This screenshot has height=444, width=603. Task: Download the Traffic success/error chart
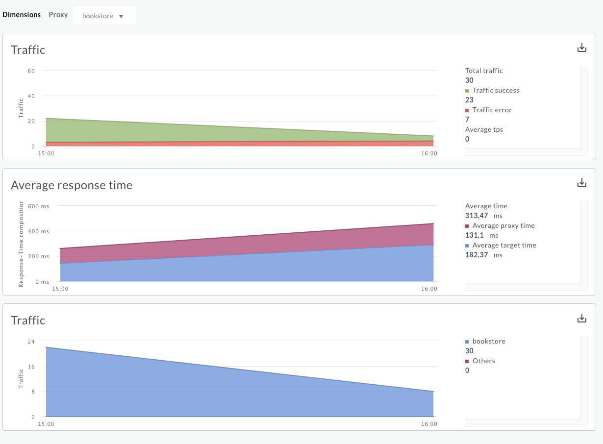[581, 48]
